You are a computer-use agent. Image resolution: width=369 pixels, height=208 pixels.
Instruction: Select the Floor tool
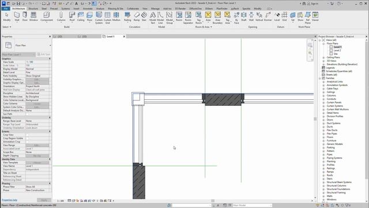coord(89,17)
